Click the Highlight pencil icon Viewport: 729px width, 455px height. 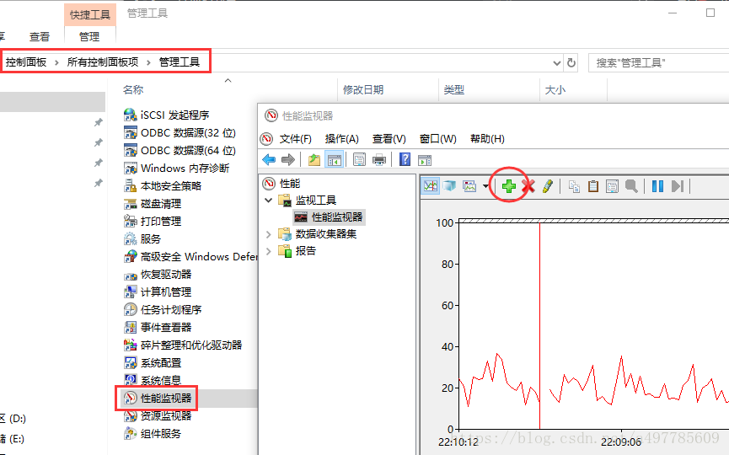547,186
